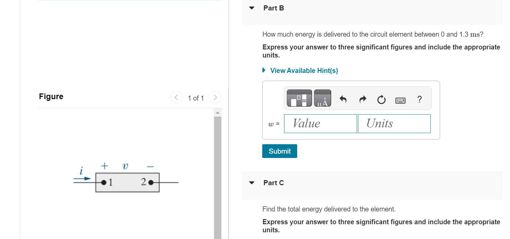The width and height of the screenshot is (510, 239).
Task: Open the units symbols palette
Action: coord(322,98)
